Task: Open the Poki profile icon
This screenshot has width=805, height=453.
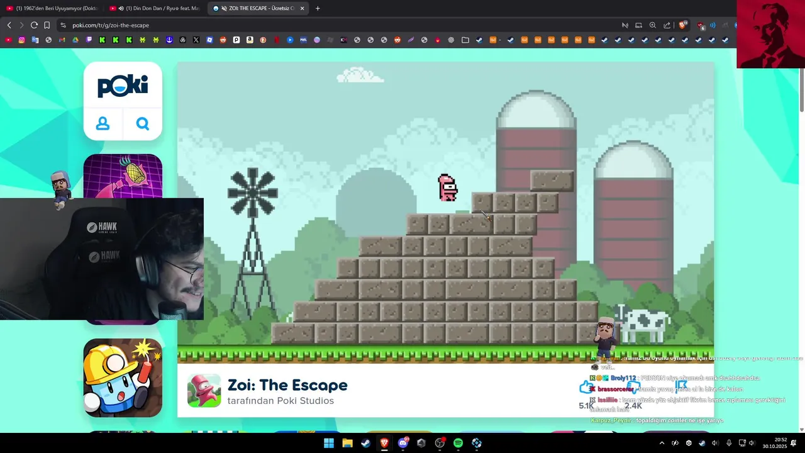Action: pos(103,124)
